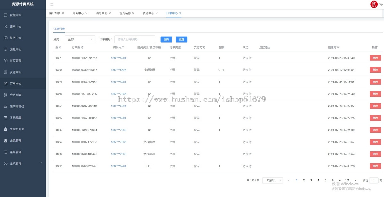384x197 pixels.
Task: Go to page 2
Action: 304,180
